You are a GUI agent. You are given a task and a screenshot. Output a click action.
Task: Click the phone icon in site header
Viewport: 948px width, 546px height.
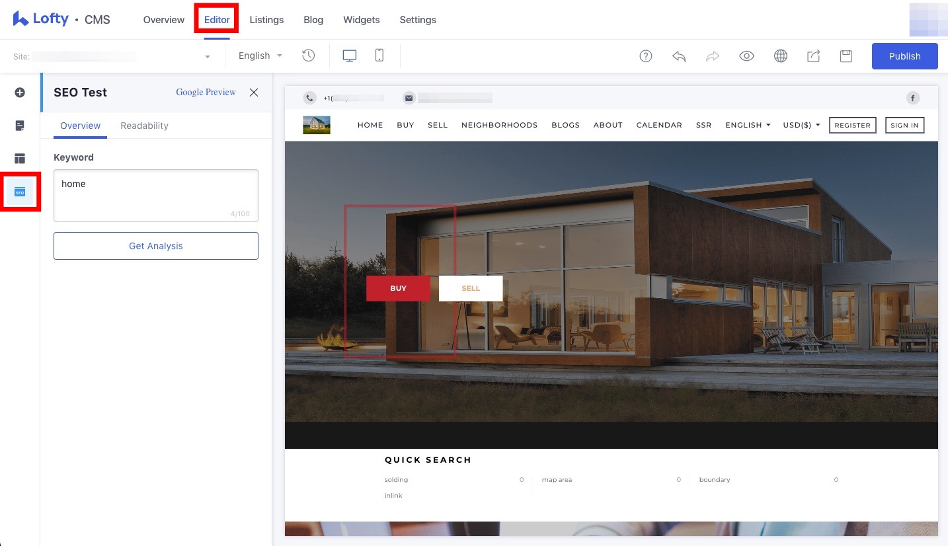point(309,98)
